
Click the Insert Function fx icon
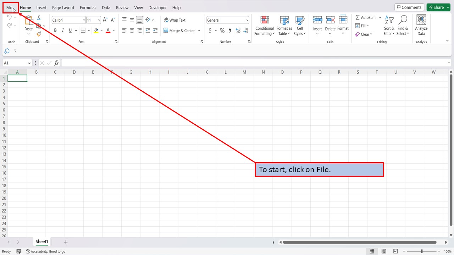(x=56, y=63)
